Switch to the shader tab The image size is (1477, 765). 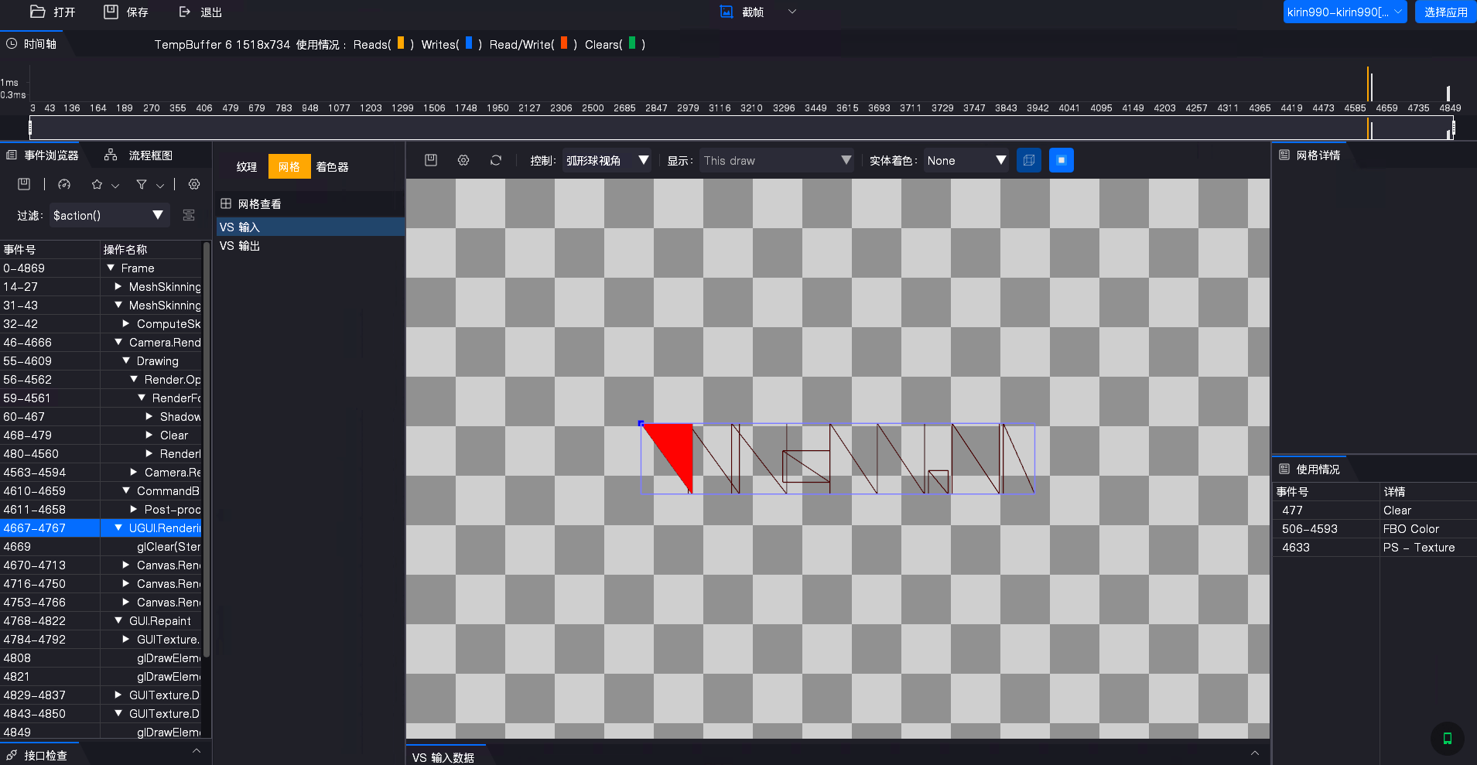coord(332,166)
